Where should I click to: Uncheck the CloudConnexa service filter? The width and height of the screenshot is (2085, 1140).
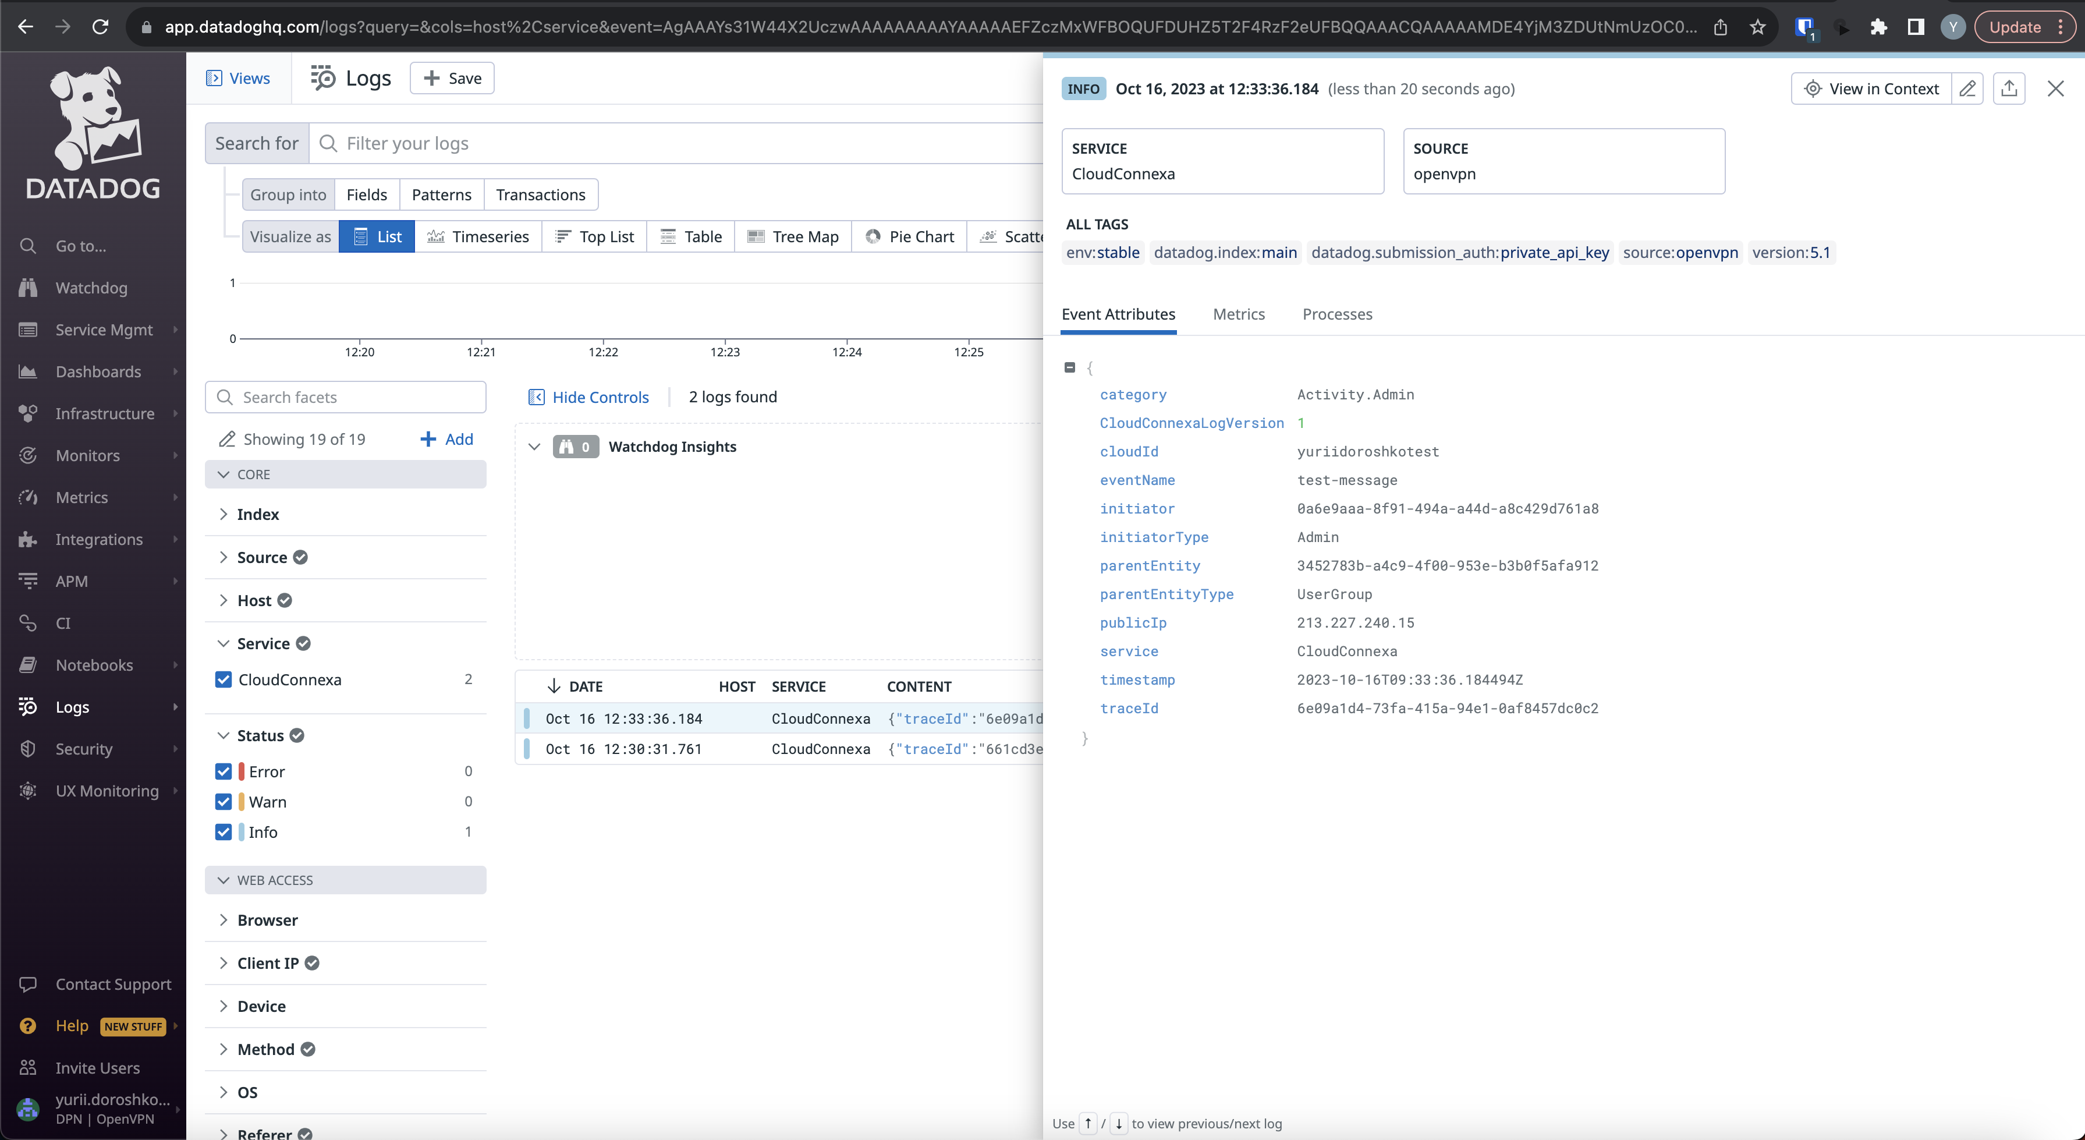pyautogui.click(x=222, y=679)
